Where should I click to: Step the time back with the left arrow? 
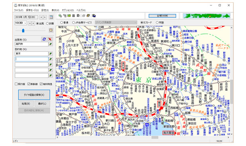coord(30,23)
